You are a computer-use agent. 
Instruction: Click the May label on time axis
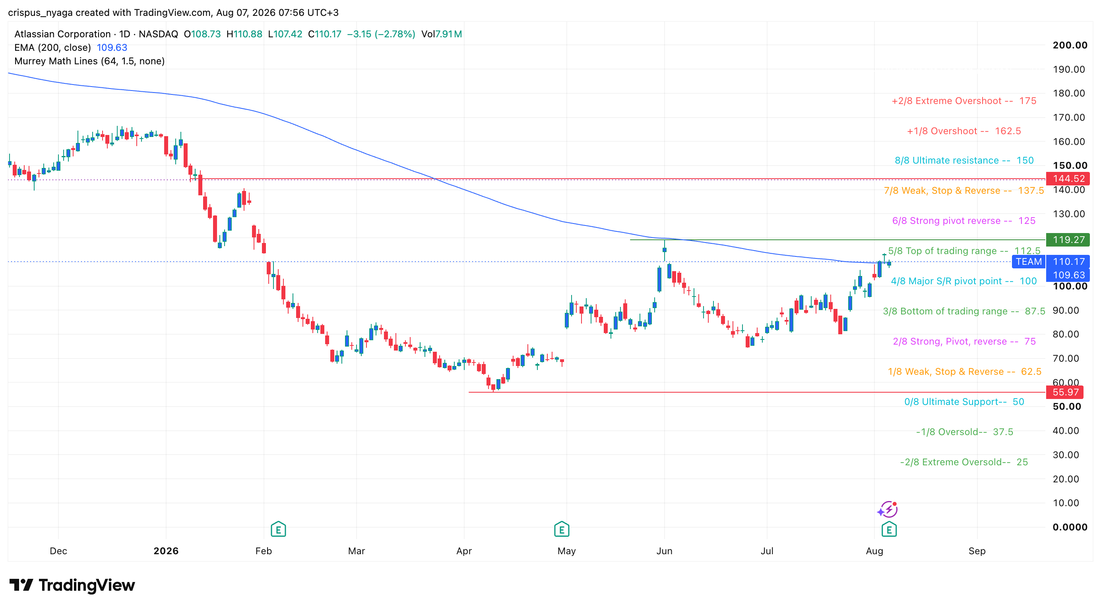pyautogui.click(x=566, y=551)
